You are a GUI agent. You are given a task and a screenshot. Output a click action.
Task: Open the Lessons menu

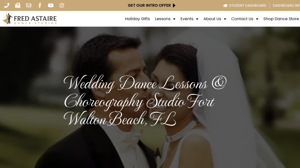click(163, 19)
